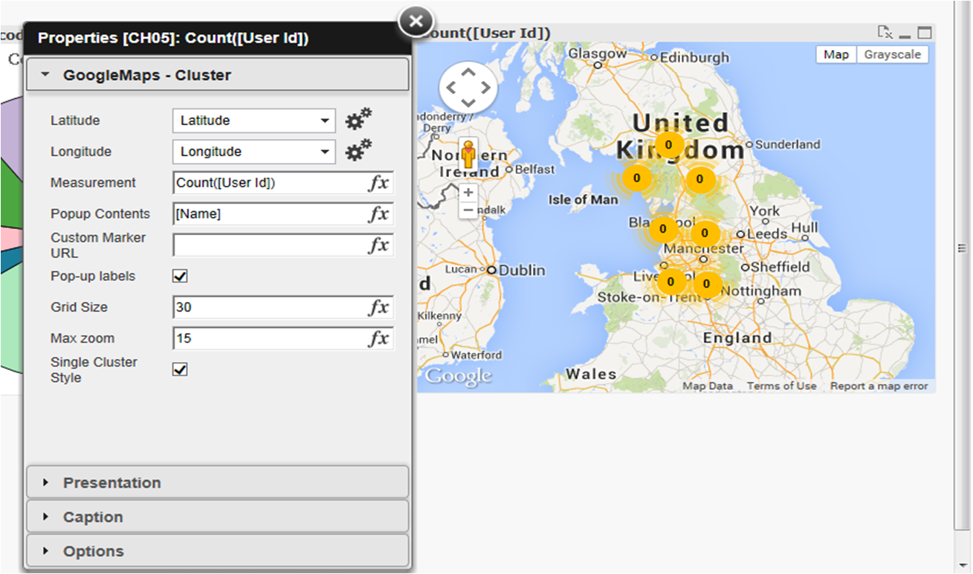Pan the map right with the arrow control

[485, 87]
